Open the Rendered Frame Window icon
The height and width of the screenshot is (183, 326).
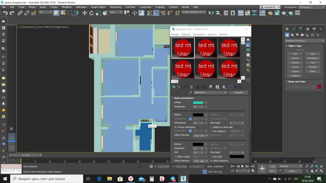277,13
